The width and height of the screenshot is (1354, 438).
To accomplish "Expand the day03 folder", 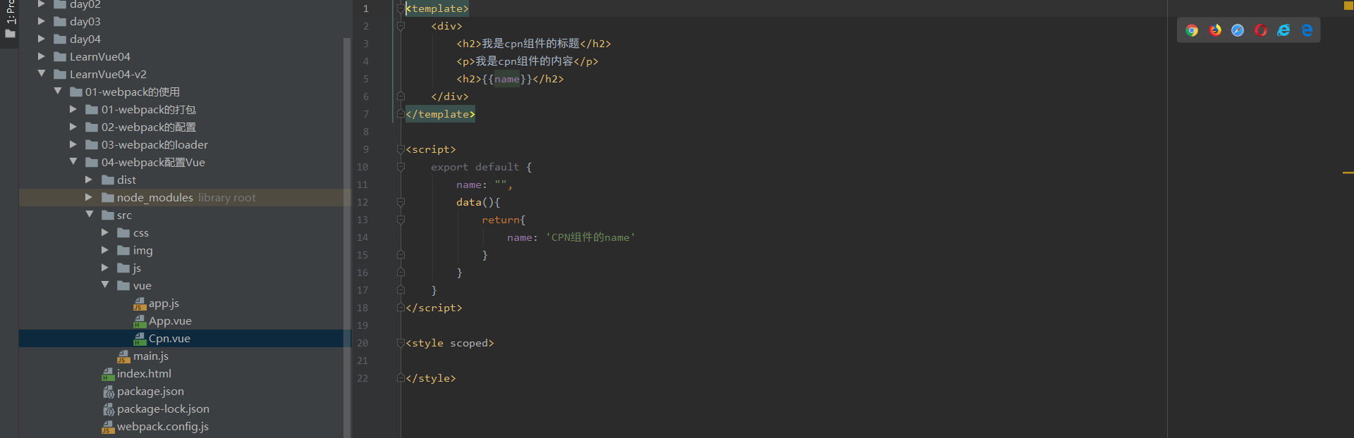I will [42, 21].
